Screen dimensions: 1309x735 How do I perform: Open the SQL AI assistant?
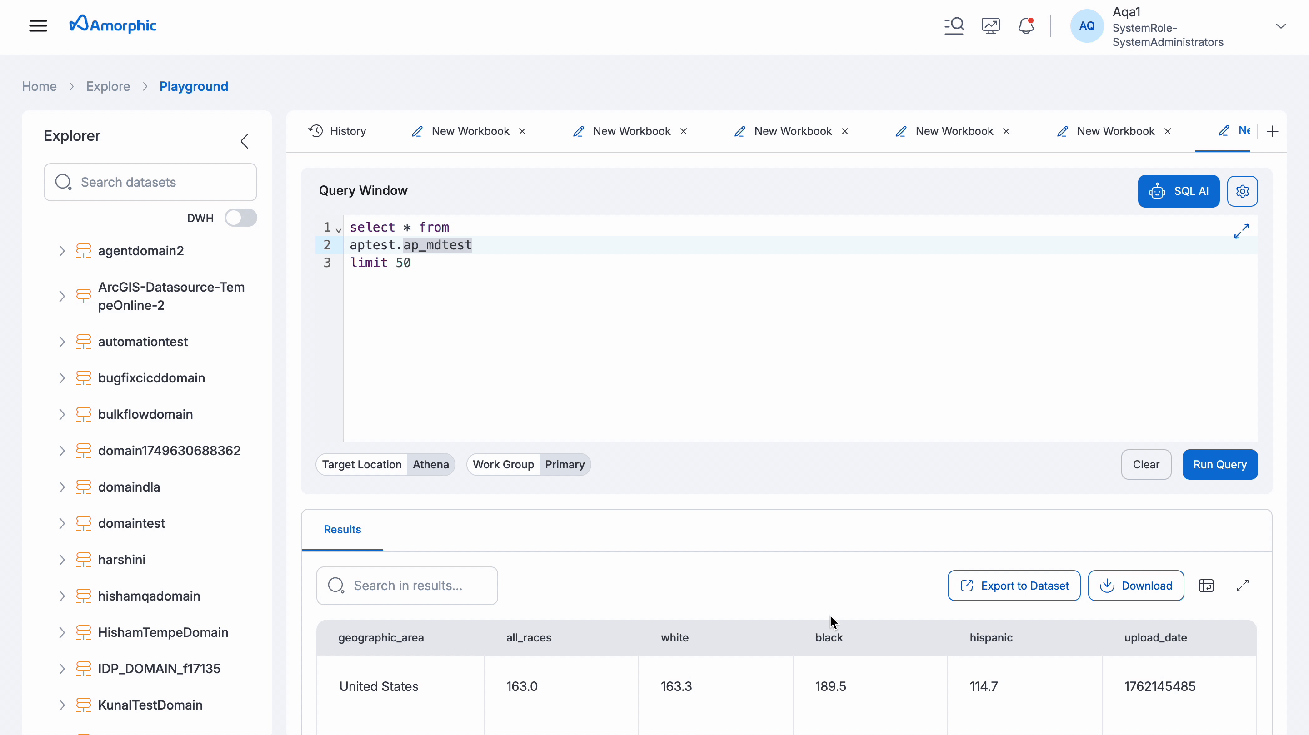pyautogui.click(x=1179, y=191)
